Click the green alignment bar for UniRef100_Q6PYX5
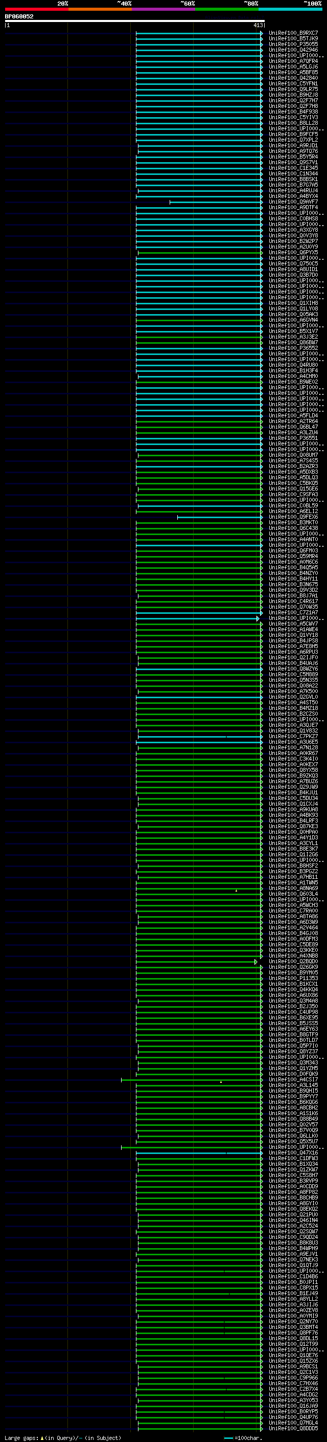327x1442 pixels. pos(200,253)
